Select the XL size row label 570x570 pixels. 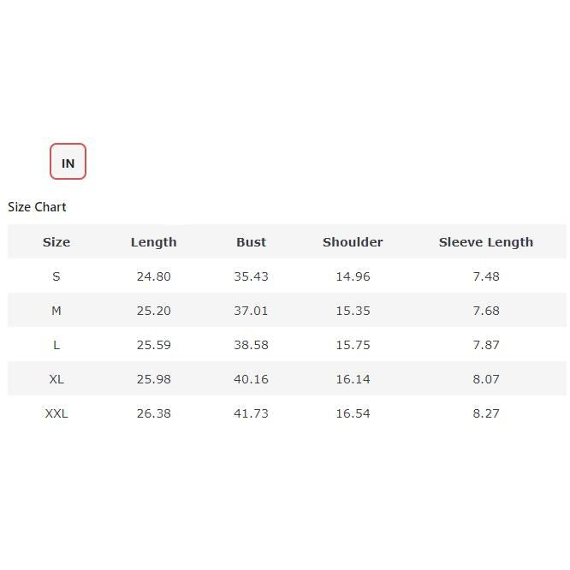pyautogui.click(x=56, y=379)
